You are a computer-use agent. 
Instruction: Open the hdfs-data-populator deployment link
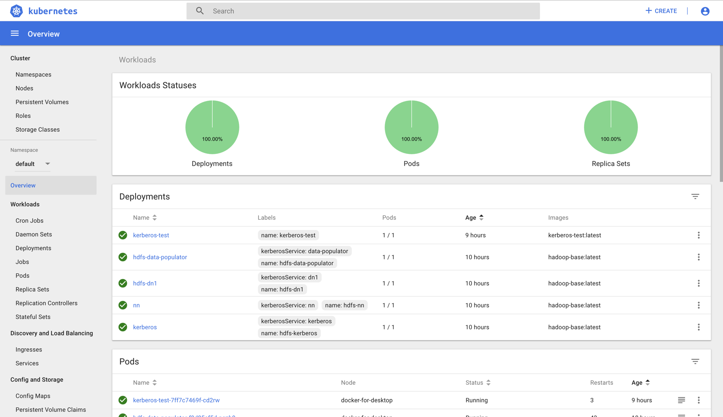(x=160, y=257)
